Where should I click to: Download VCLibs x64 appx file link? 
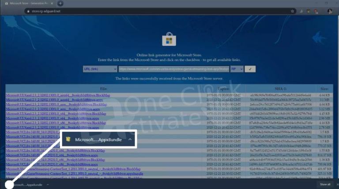(x=52, y=155)
